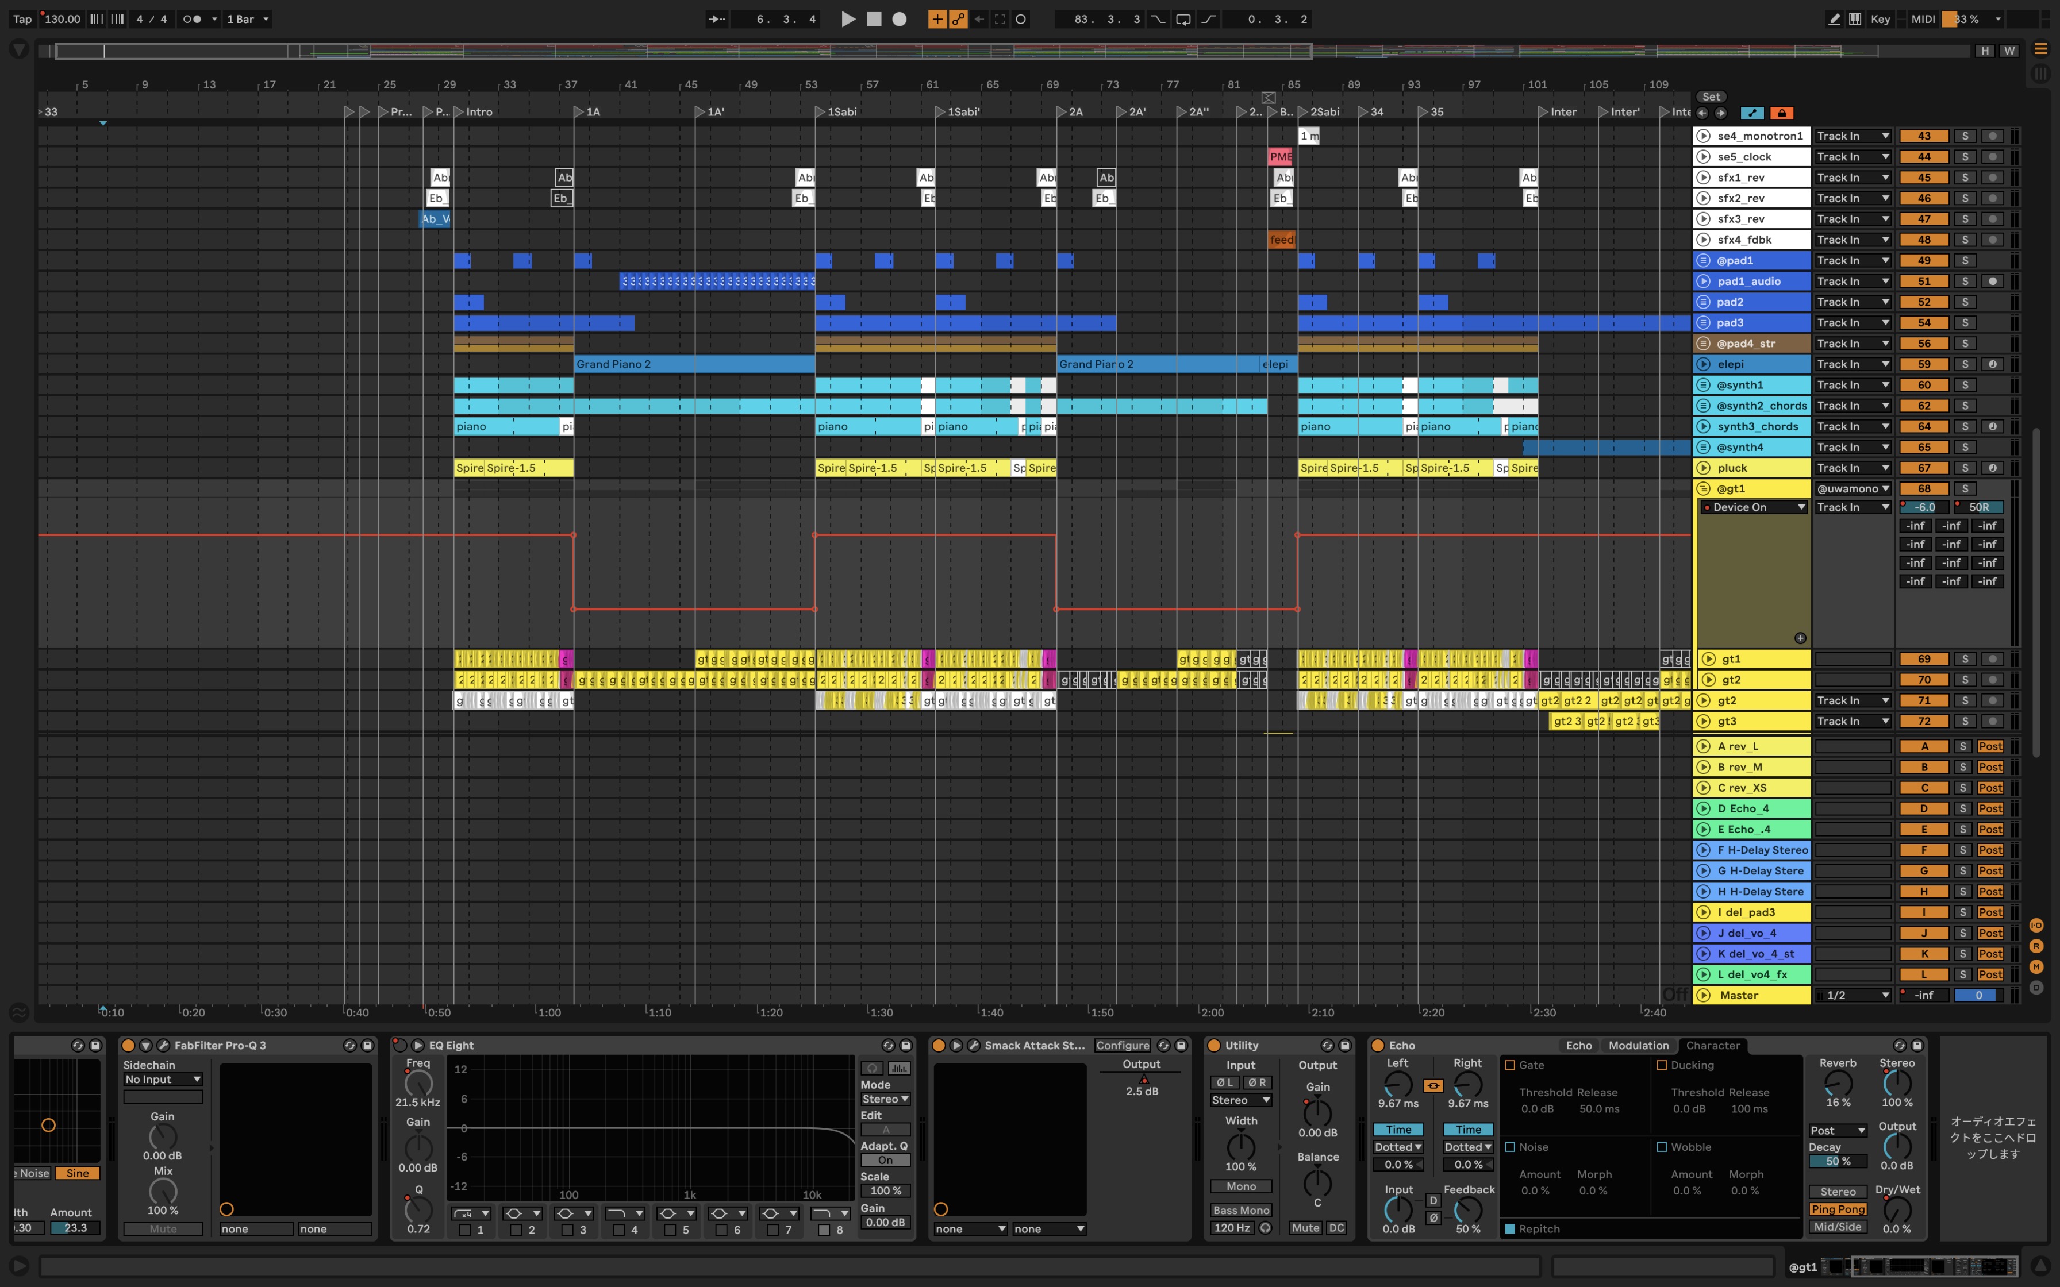Viewport: 2060px width, 1287px height.
Task: Toggle the blue automation mode button
Action: pos(1752,113)
